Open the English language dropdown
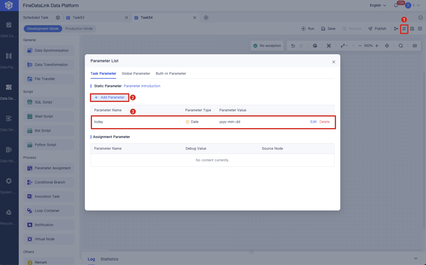The image size is (426, 265). pos(378,5)
